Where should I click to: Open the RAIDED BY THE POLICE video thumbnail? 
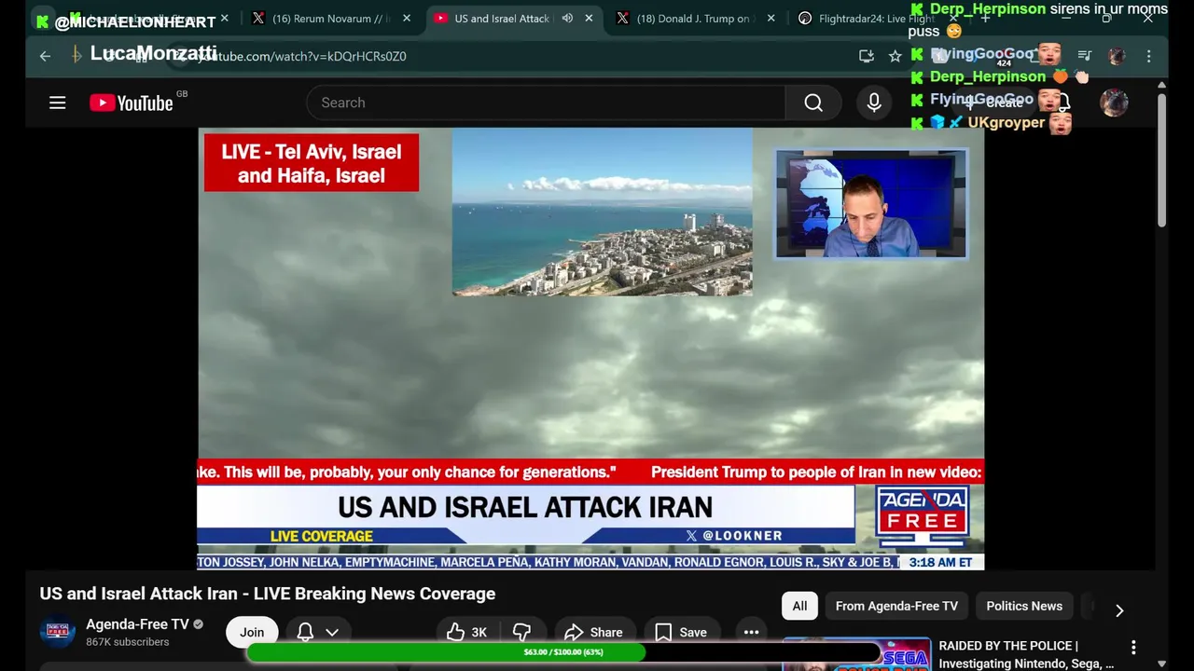point(856,654)
